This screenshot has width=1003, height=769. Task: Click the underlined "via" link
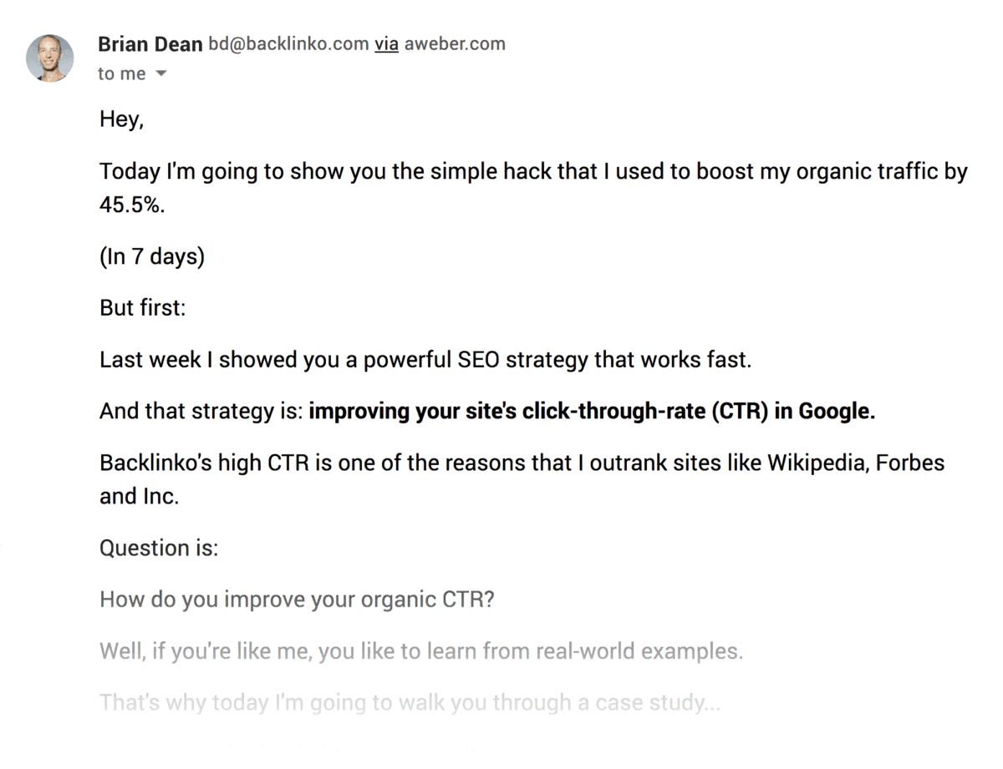tap(386, 43)
